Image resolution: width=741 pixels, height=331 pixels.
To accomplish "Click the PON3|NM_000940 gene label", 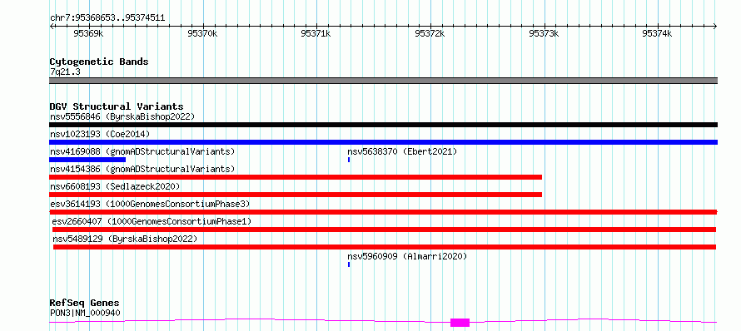I will coord(85,313).
